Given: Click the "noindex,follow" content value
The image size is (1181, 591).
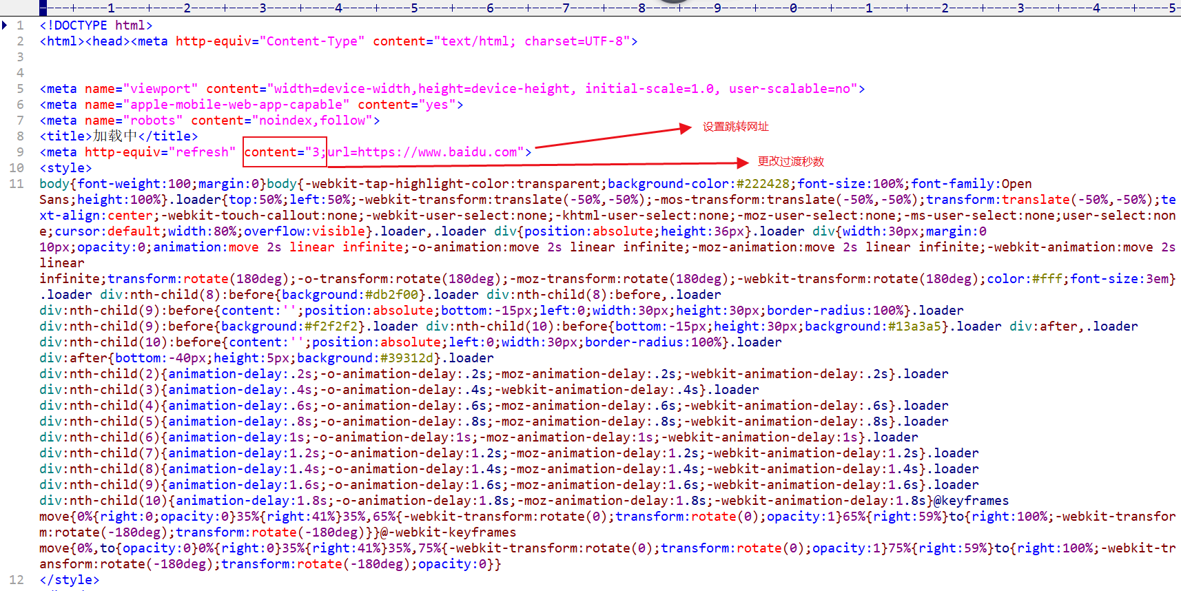Looking at the screenshot, I should pyautogui.click(x=312, y=121).
